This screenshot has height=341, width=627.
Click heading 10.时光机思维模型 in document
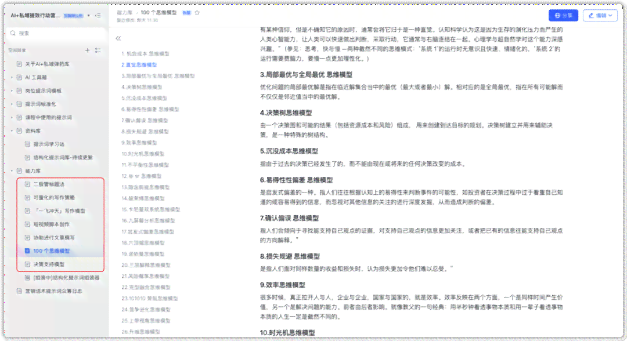coord(287,333)
